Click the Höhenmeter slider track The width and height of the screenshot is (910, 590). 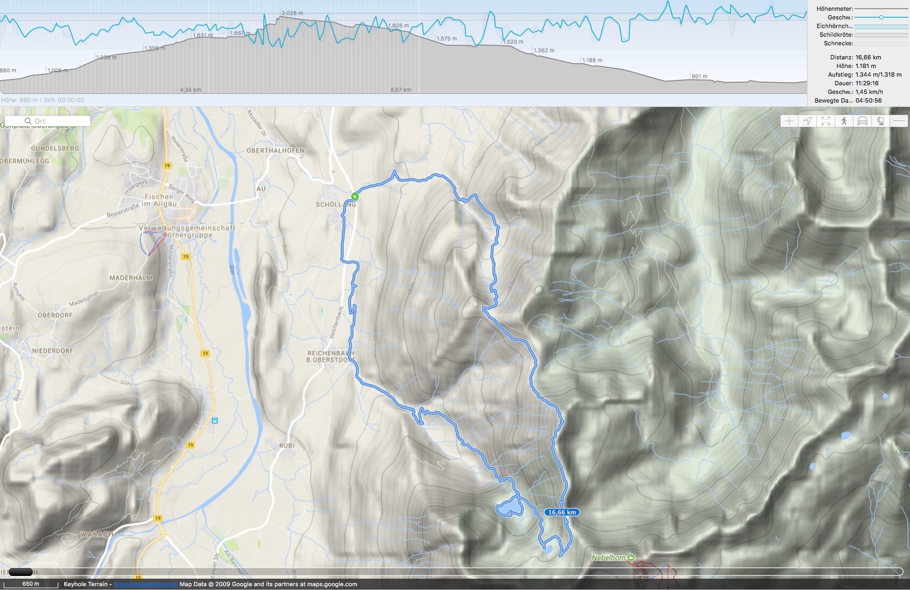pos(881,9)
